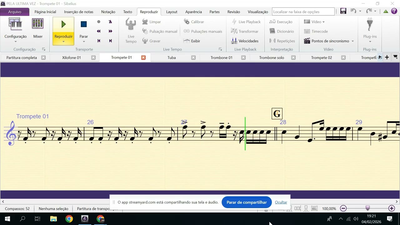400x225 pixels.
Task: Expand the Parar button dropdown arrow
Action: [84, 42]
